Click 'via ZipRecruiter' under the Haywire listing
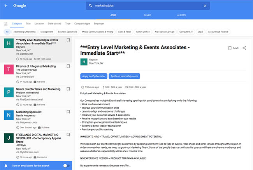Screen dimensions: 253x170 click(25, 54)
